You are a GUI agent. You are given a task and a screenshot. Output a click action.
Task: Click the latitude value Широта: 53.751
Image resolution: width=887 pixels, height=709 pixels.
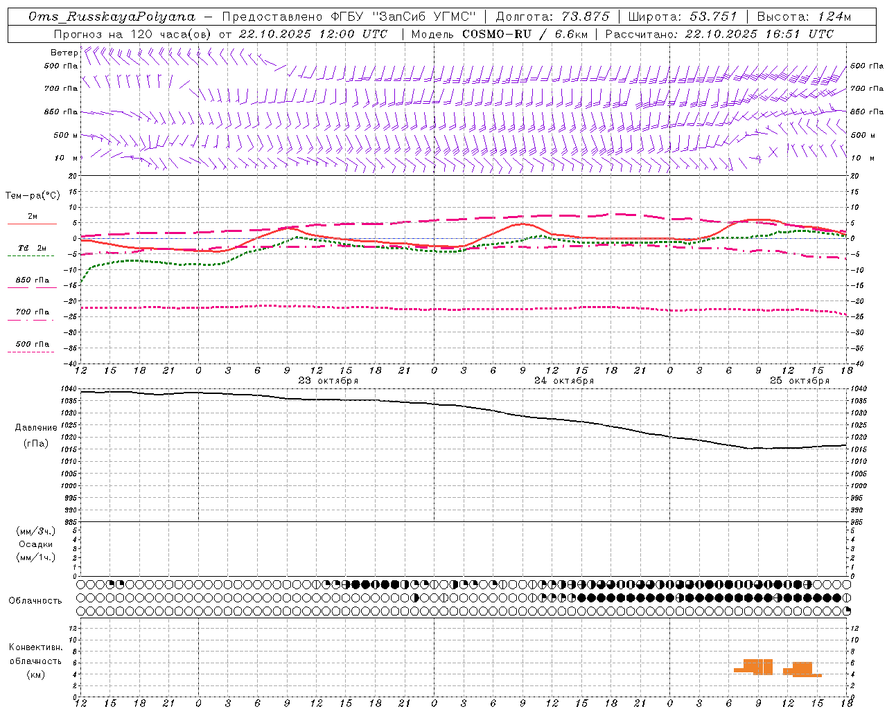683,17
